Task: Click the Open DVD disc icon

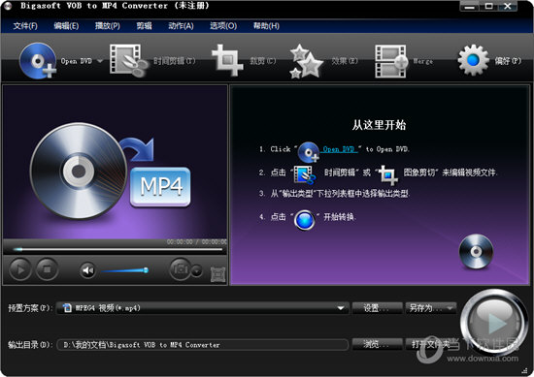Action: coord(38,61)
